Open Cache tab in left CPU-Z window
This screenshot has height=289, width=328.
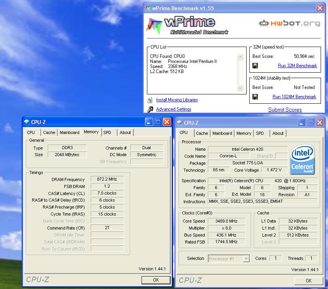click(x=49, y=132)
